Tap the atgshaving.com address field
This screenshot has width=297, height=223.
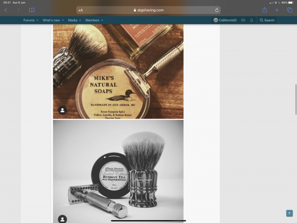148,10
